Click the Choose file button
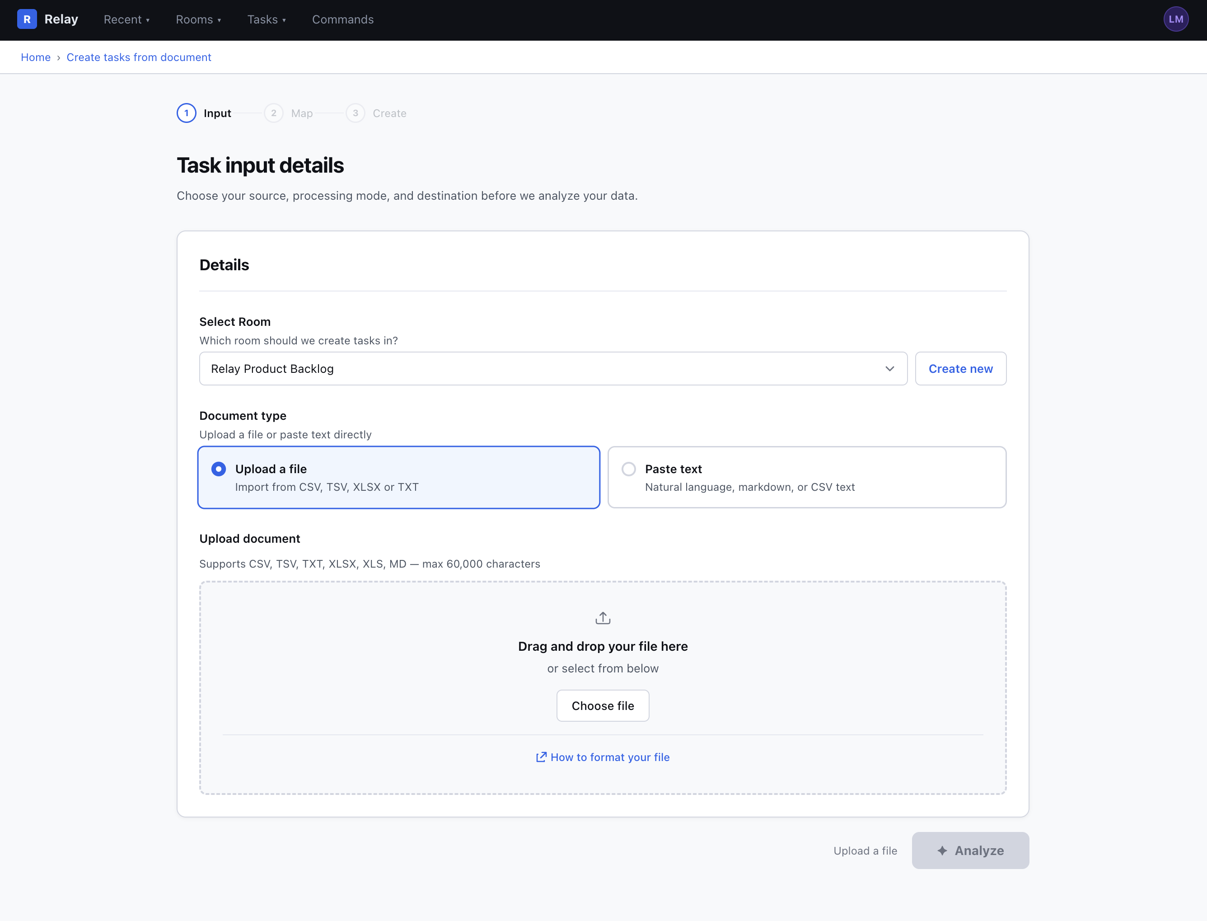Image resolution: width=1207 pixels, height=921 pixels. (603, 705)
